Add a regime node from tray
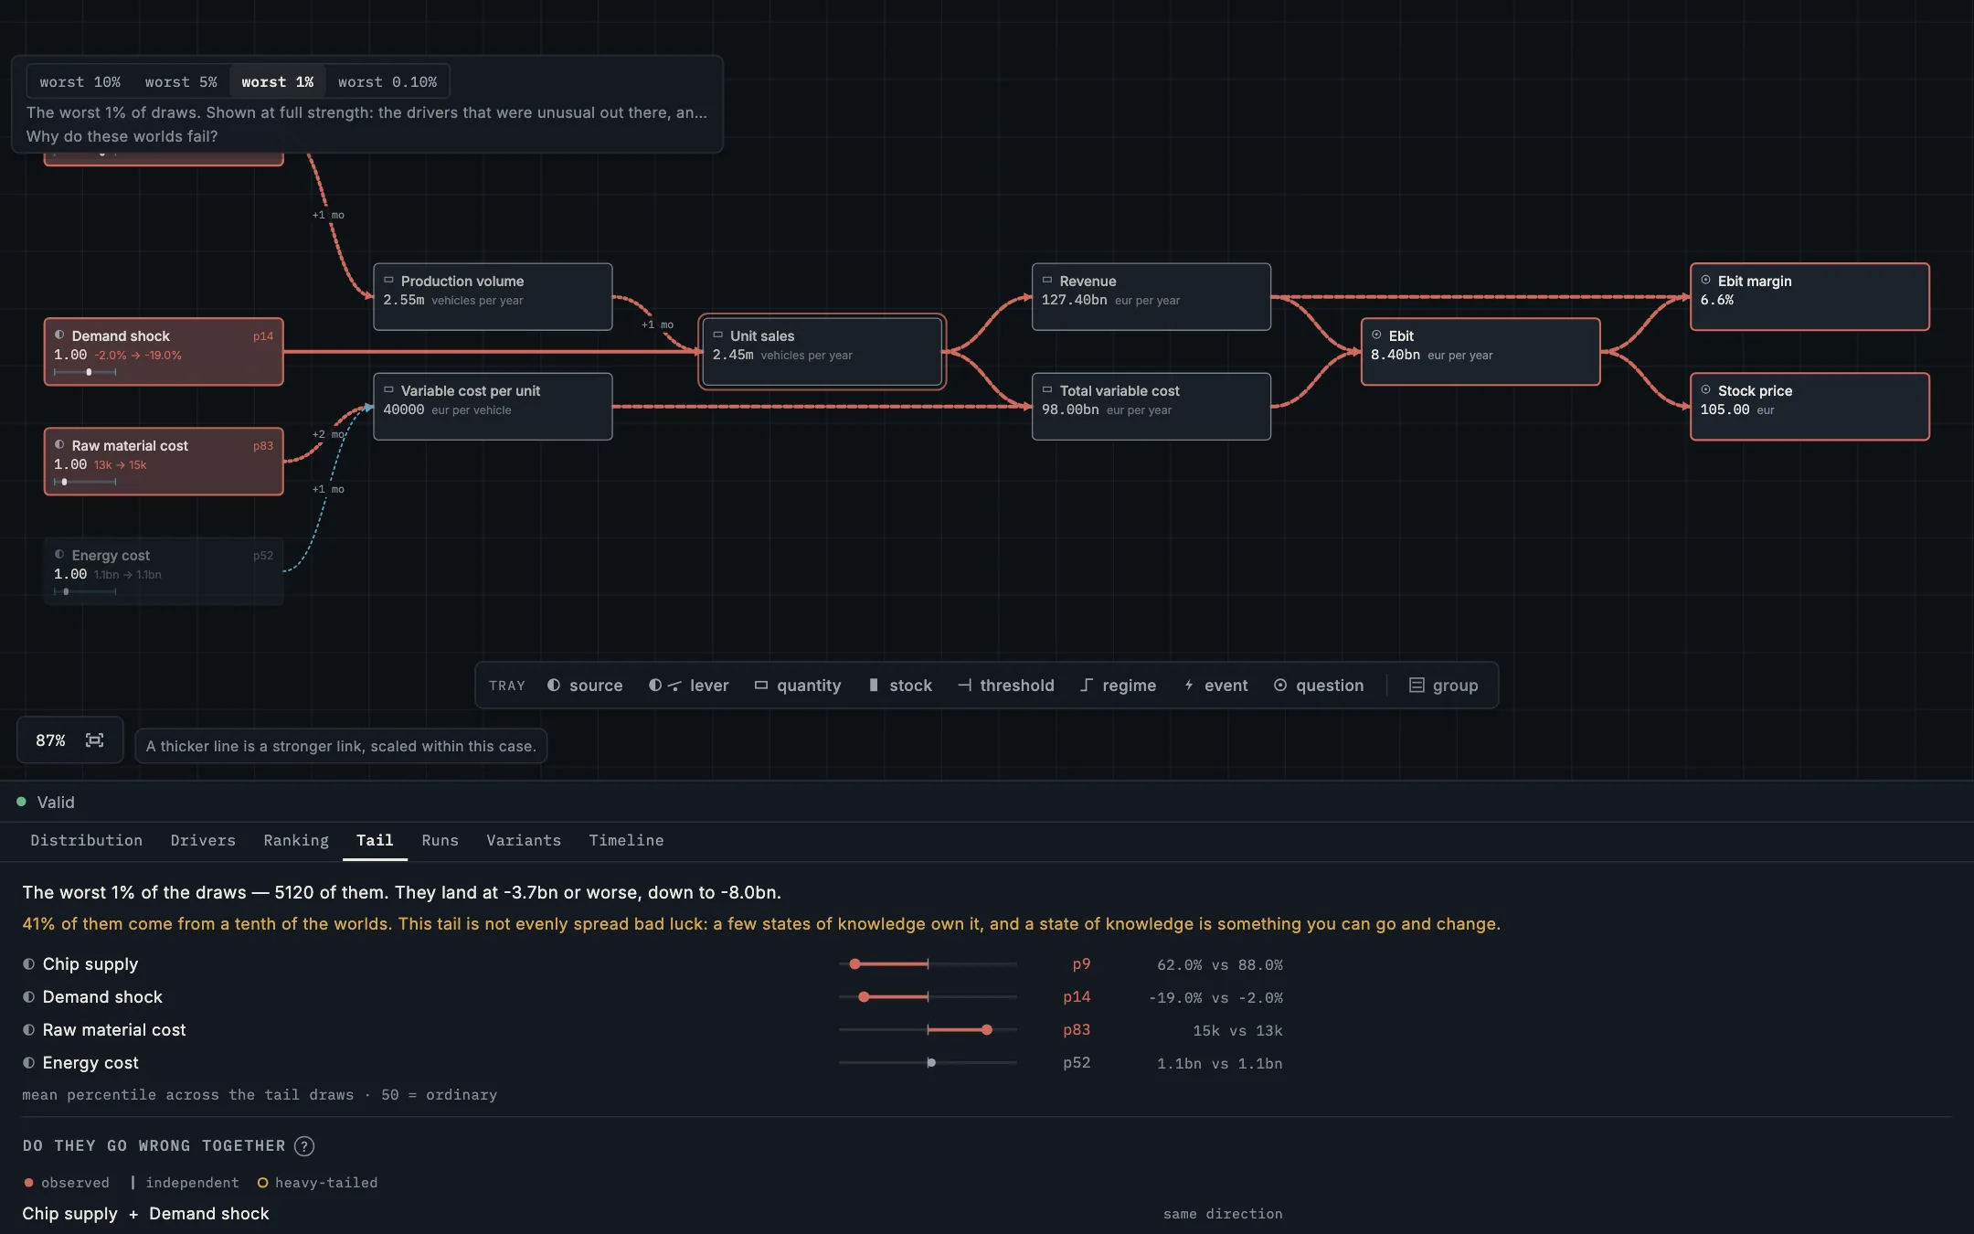The height and width of the screenshot is (1234, 1974). click(1118, 686)
